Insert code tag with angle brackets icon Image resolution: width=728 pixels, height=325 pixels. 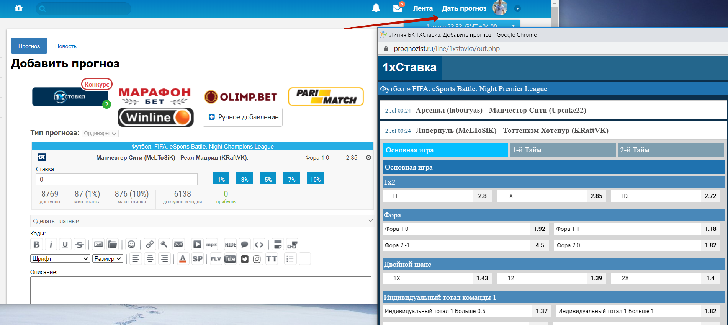pos(259,244)
